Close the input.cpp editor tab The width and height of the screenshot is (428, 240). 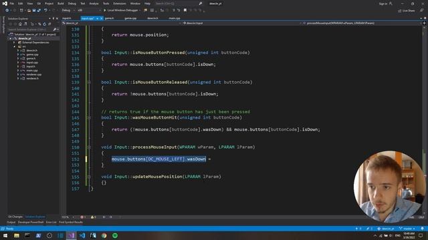(101, 18)
